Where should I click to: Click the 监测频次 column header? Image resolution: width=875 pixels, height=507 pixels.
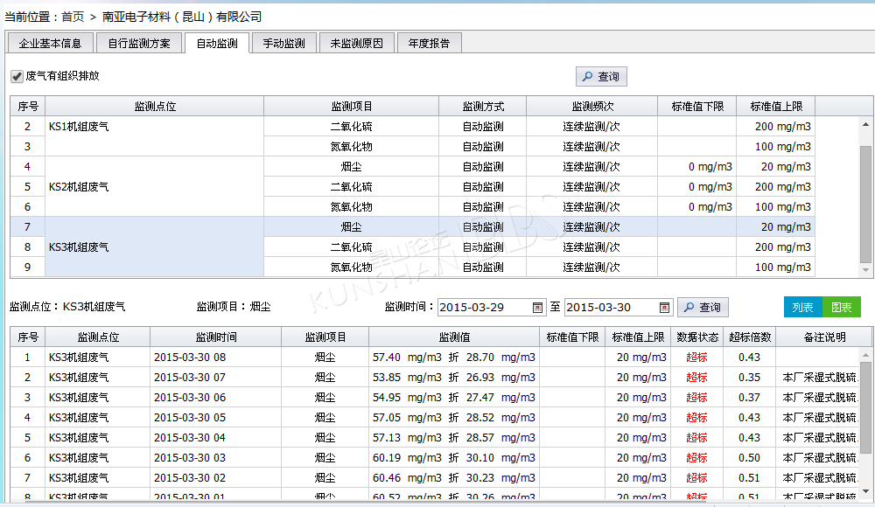(592, 106)
